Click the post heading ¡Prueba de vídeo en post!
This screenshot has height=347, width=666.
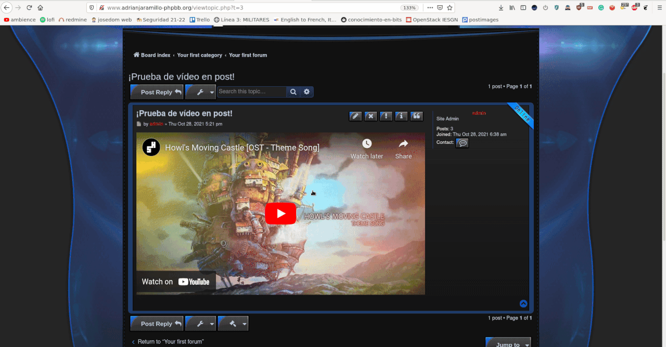(x=184, y=113)
